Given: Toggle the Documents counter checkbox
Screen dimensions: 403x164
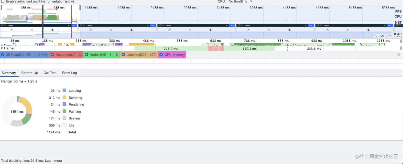Looking at the screenshot, I should point(52,55).
